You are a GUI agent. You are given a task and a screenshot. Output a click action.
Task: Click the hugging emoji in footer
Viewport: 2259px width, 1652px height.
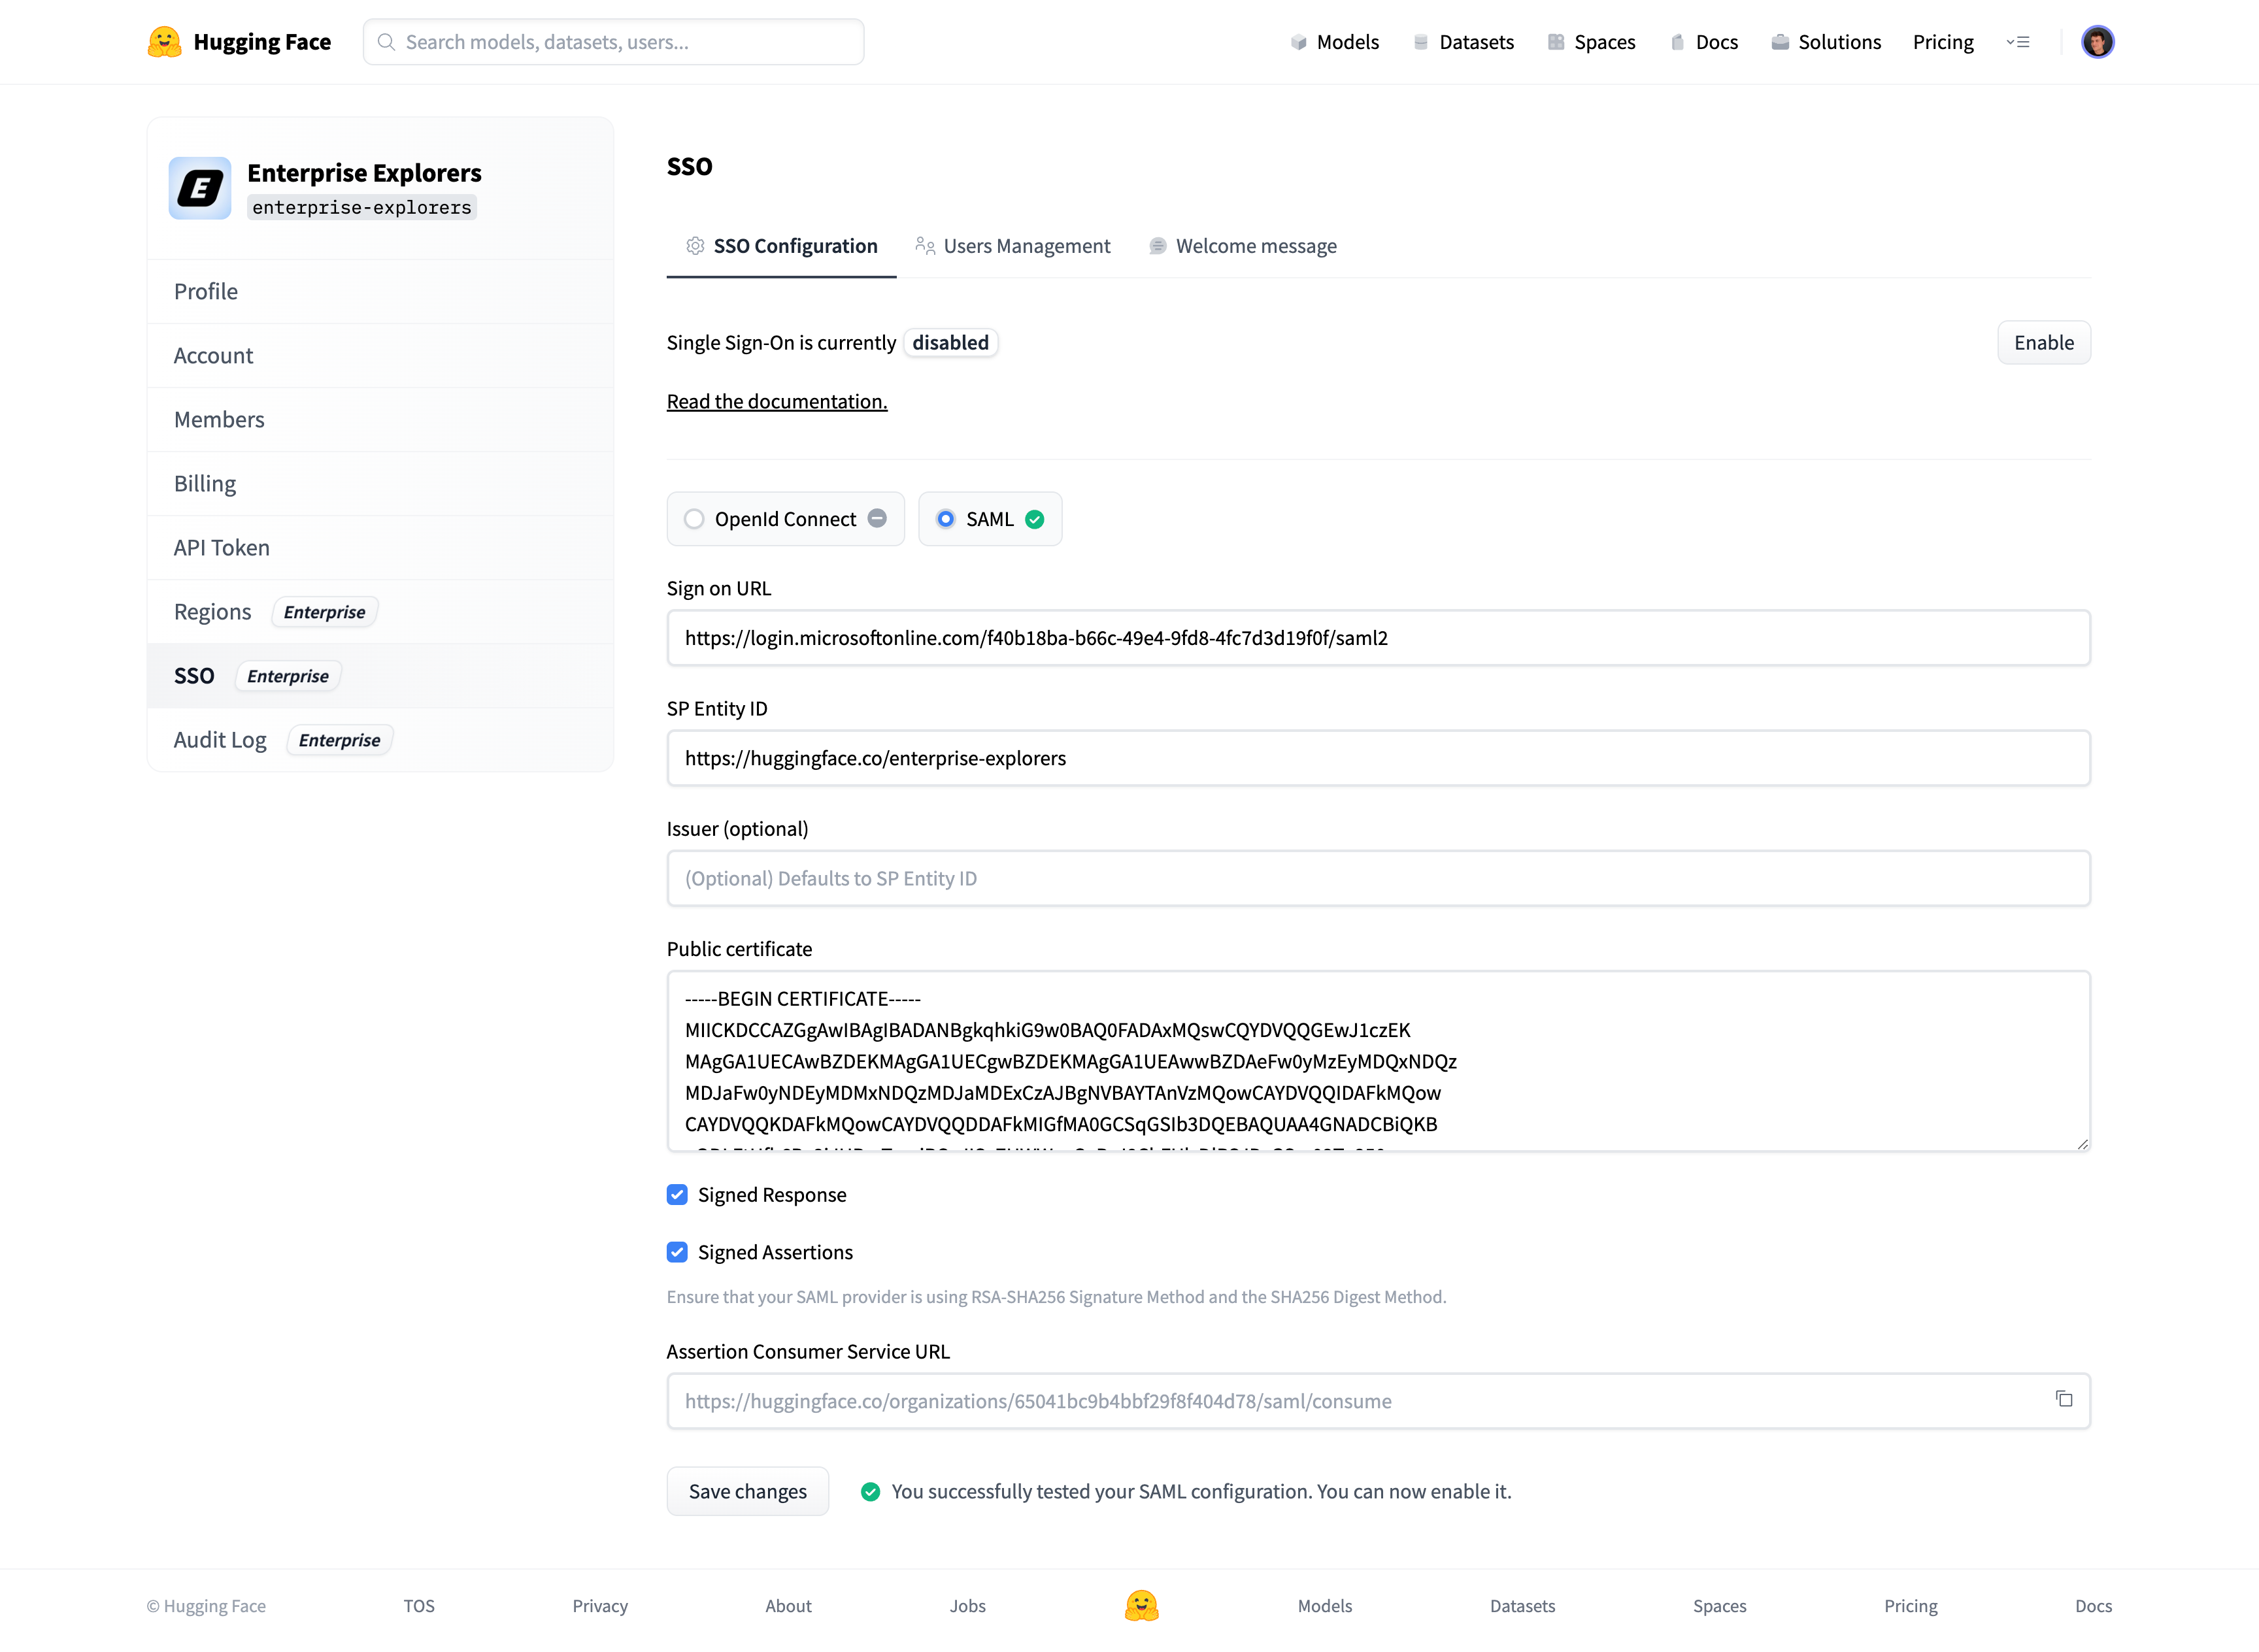coord(1141,1605)
